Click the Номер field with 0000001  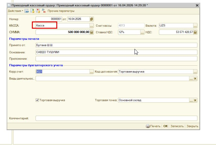click(49, 19)
